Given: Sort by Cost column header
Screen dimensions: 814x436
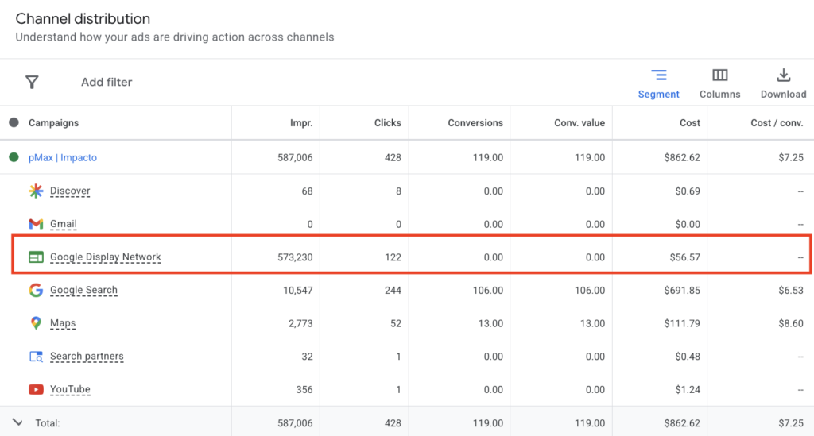Looking at the screenshot, I should click(690, 123).
